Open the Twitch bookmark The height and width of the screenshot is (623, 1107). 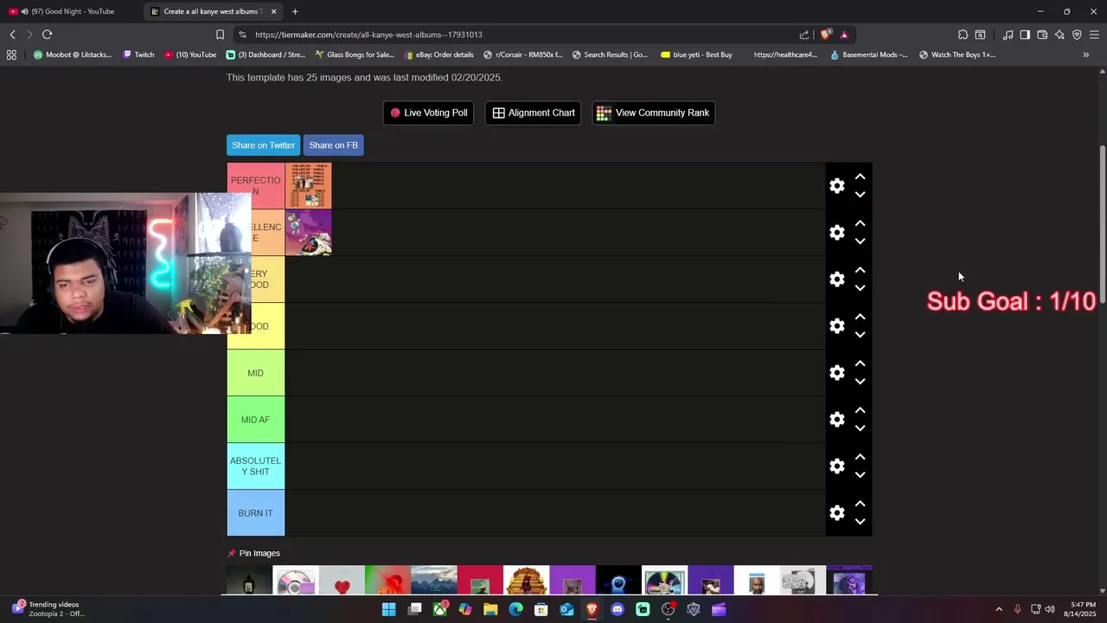138,55
